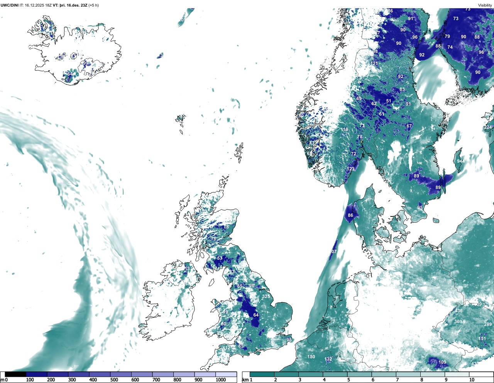Click the '78' value near Oslo area

click(x=360, y=137)
